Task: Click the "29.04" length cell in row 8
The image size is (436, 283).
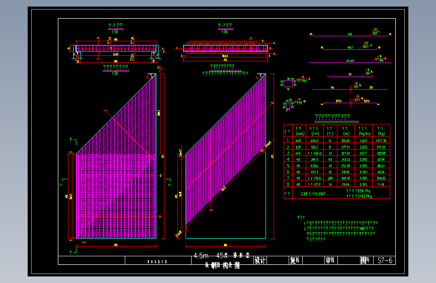Action: pyautogui.click(x=345, y=184)
